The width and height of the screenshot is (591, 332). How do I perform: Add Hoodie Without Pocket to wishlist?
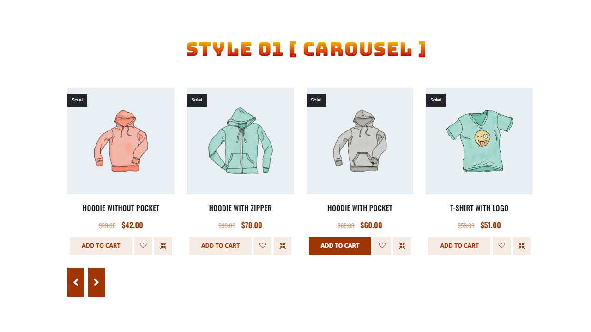[x=143, y=246]
